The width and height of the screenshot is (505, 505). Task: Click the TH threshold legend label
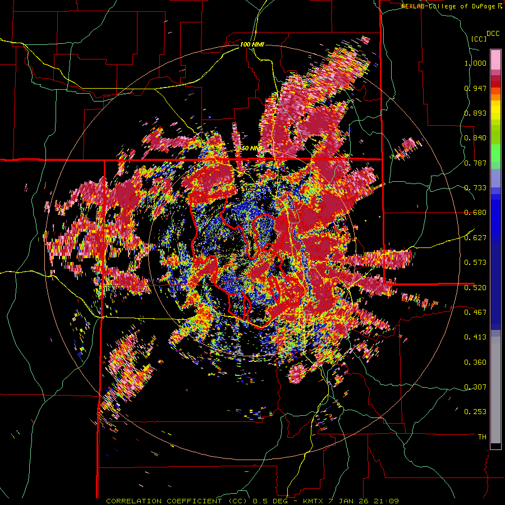click(482, 437)
